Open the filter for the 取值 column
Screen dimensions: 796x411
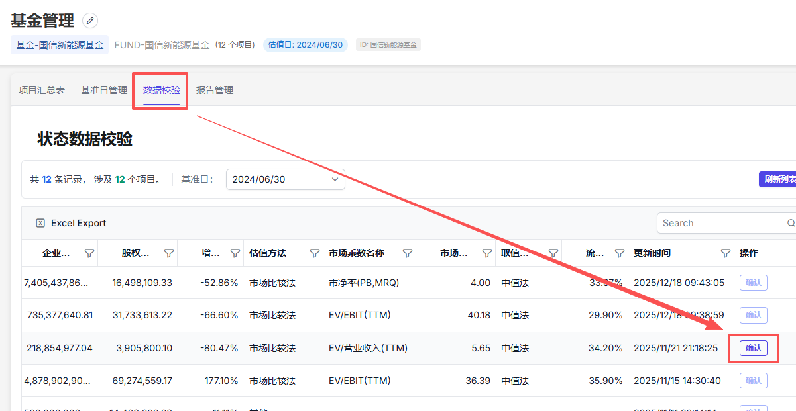(x=553, y=253)
